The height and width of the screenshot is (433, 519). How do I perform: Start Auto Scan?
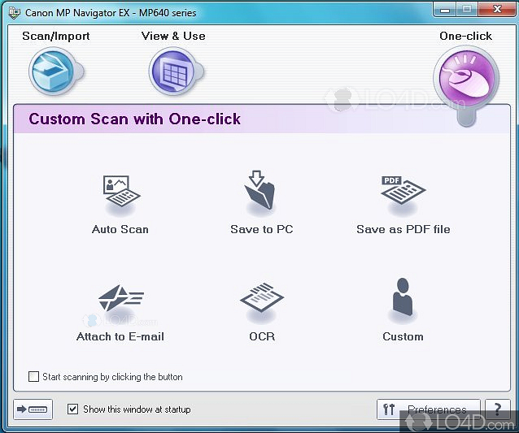(x=120, y=202)
